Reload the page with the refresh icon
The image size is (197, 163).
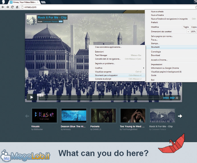click(12, 7)
